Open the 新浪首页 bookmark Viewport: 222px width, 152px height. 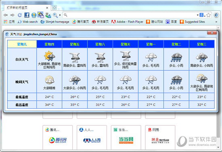coord(100,22)
